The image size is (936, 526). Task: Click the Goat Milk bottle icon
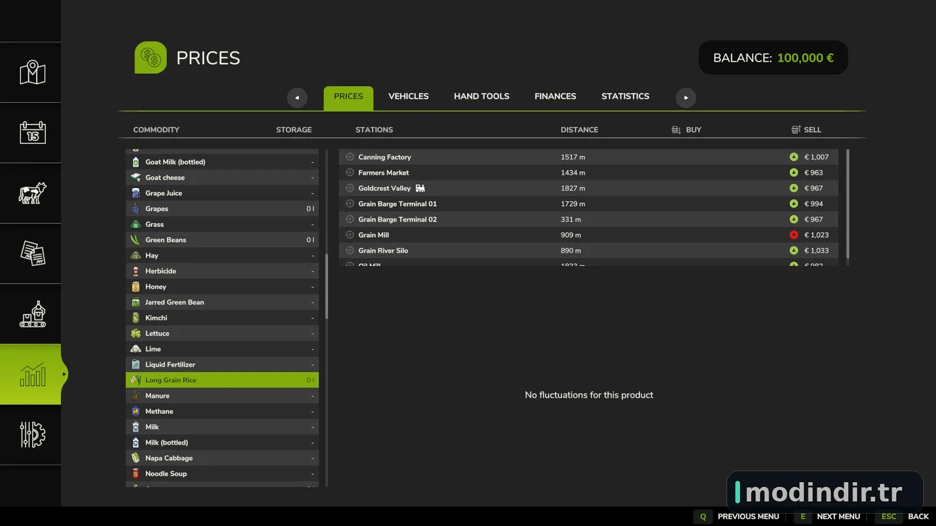coord(136,162)
